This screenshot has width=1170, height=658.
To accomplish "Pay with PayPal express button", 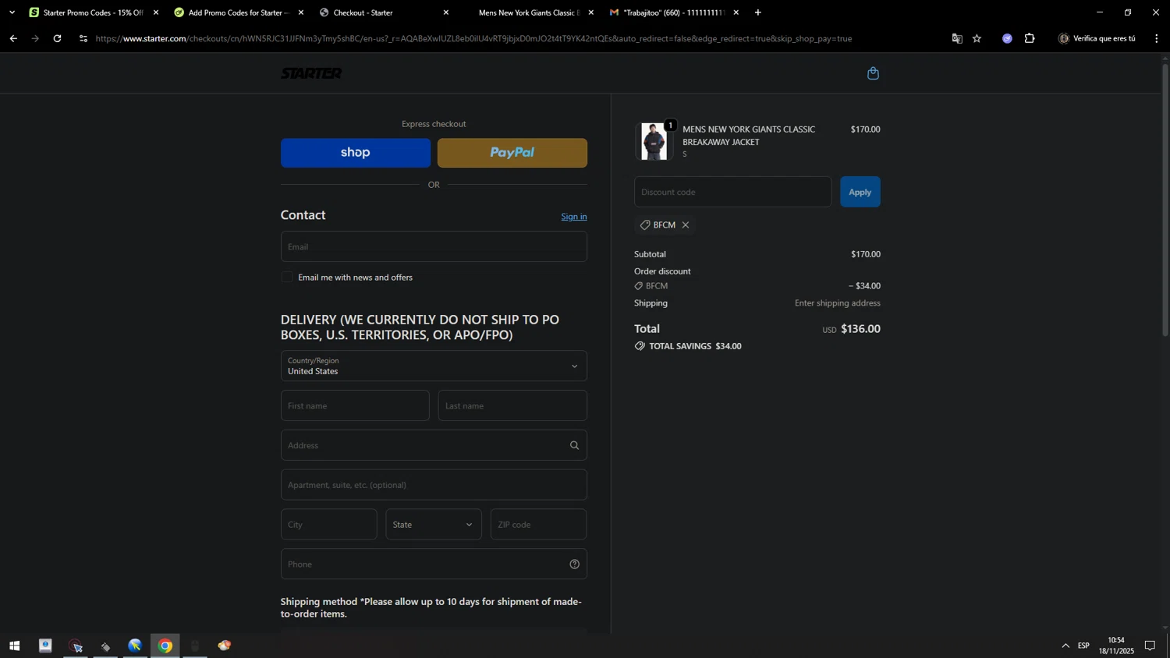I will 512,153.
